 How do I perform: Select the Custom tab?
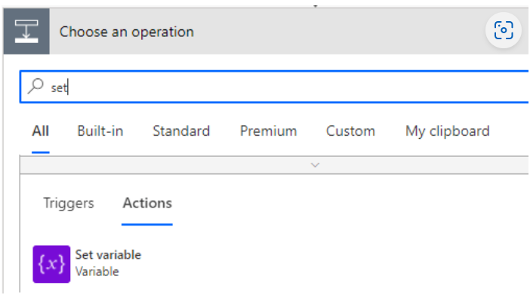[x=350, y=131]
